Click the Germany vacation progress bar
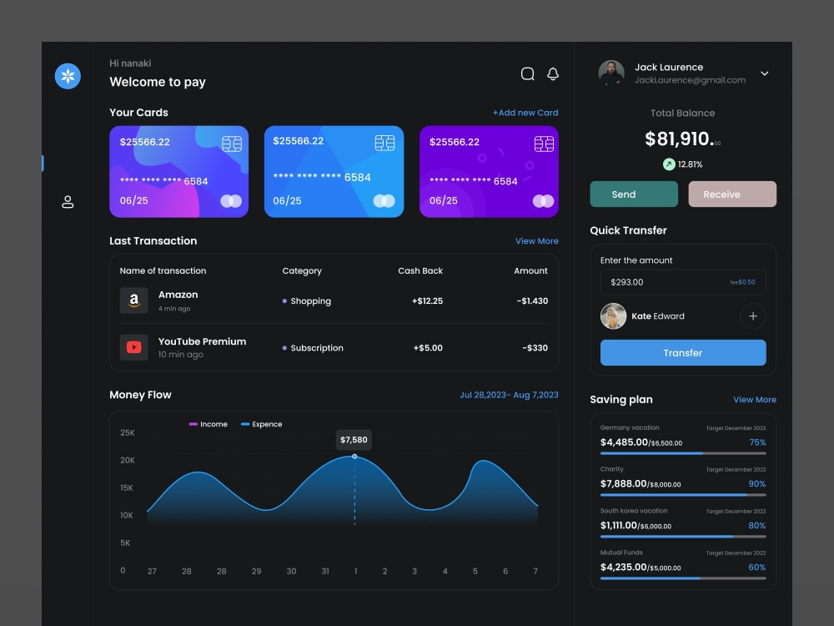Screen dimensions: 834x626 point(683,453)
